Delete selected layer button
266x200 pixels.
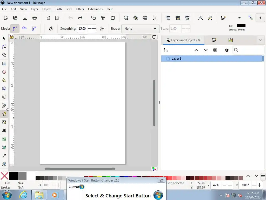point(215,50)
